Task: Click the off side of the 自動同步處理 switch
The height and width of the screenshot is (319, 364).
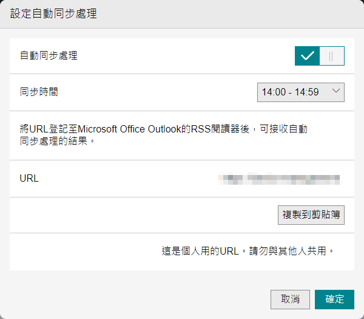Action: [x=332, y=56]
